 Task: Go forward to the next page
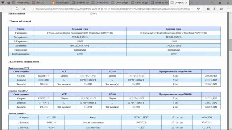click(10, 9)
